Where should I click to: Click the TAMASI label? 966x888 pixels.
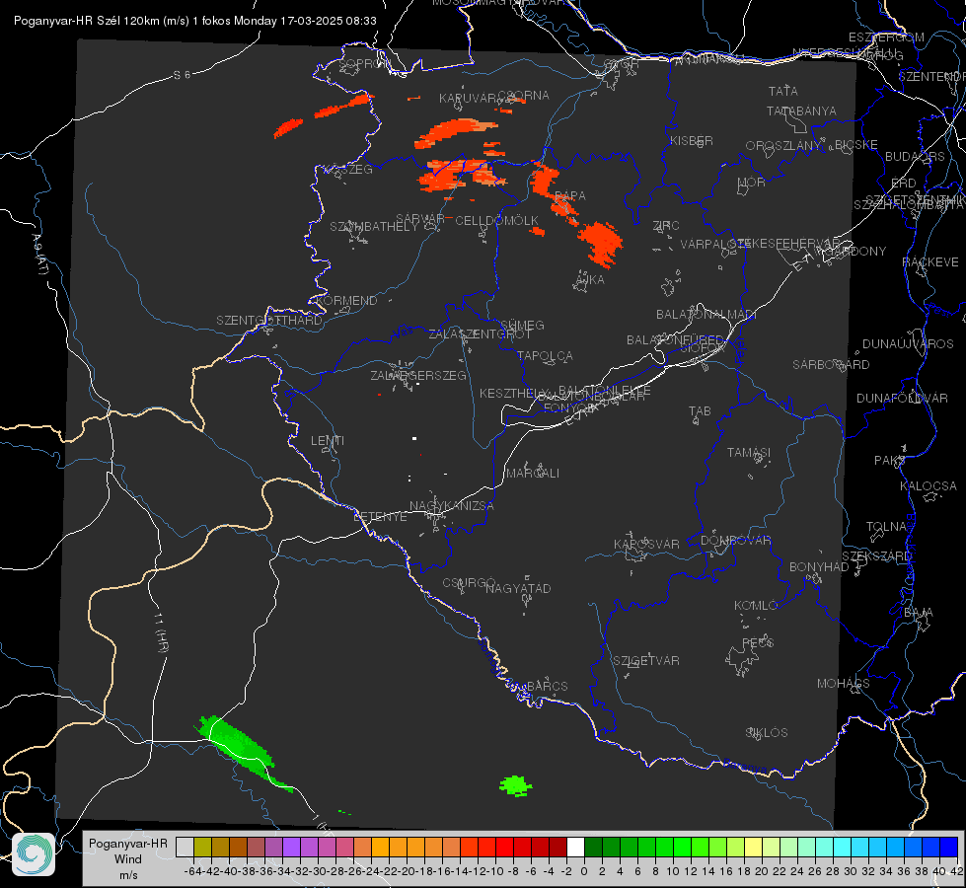coord(749,452)
